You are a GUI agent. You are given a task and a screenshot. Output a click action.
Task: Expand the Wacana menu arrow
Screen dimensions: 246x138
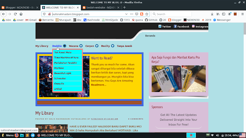click(81, 46)
